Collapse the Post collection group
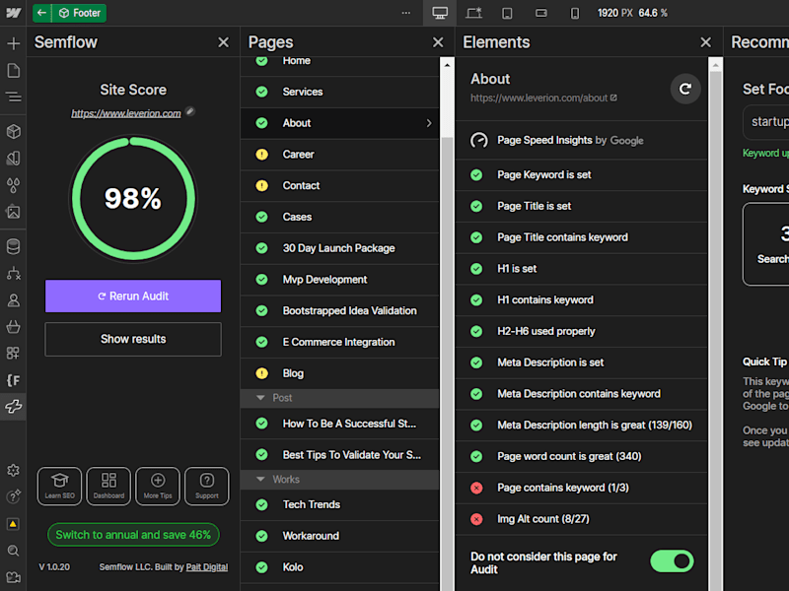 pyautogui.click(x=260, y=398)
